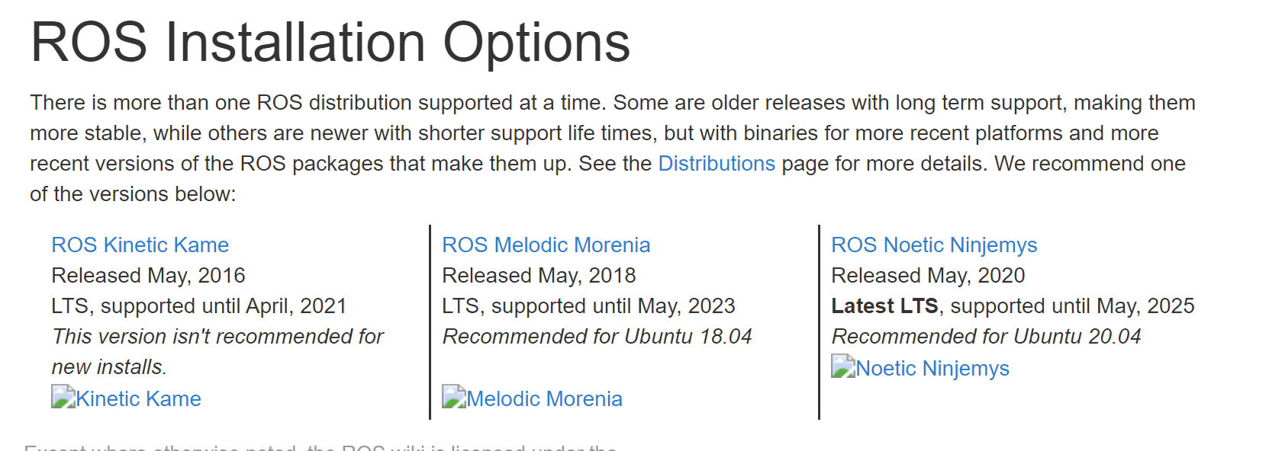
Task: Click "LTS, supported until April, 2021" text
Action: [198, 305]
